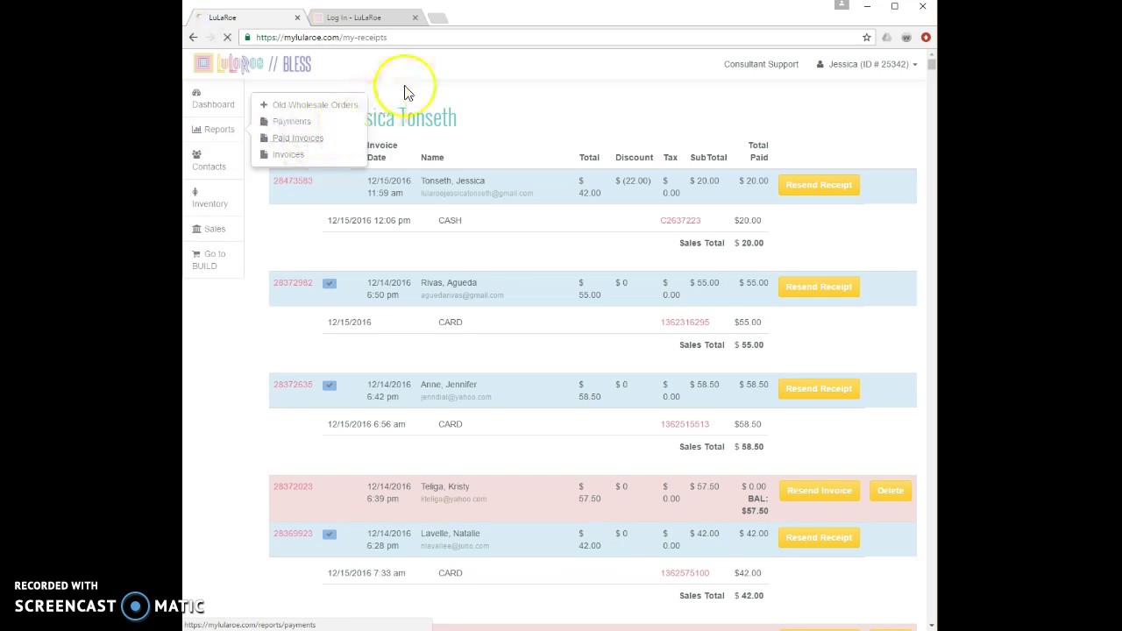Click the gray W extension icon
Image resolution: width=1122 pixels, height=631 pixels.
(906, 37)
